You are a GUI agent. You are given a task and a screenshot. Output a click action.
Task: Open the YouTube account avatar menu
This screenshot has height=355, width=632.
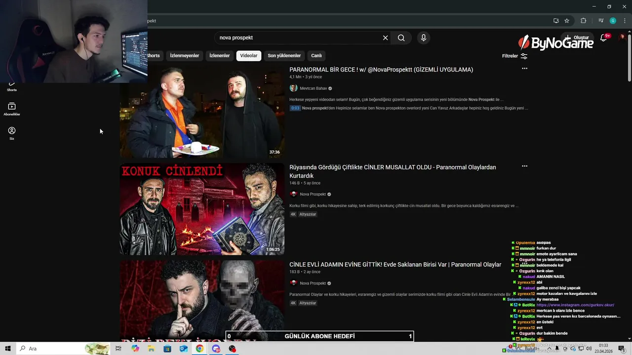pyautogui.click(x=623, y=37)
